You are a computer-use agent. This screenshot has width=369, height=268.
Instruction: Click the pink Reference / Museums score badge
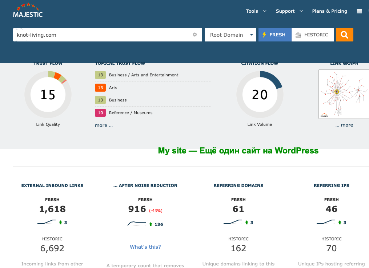pyautogui.click(x=100, y=113)
